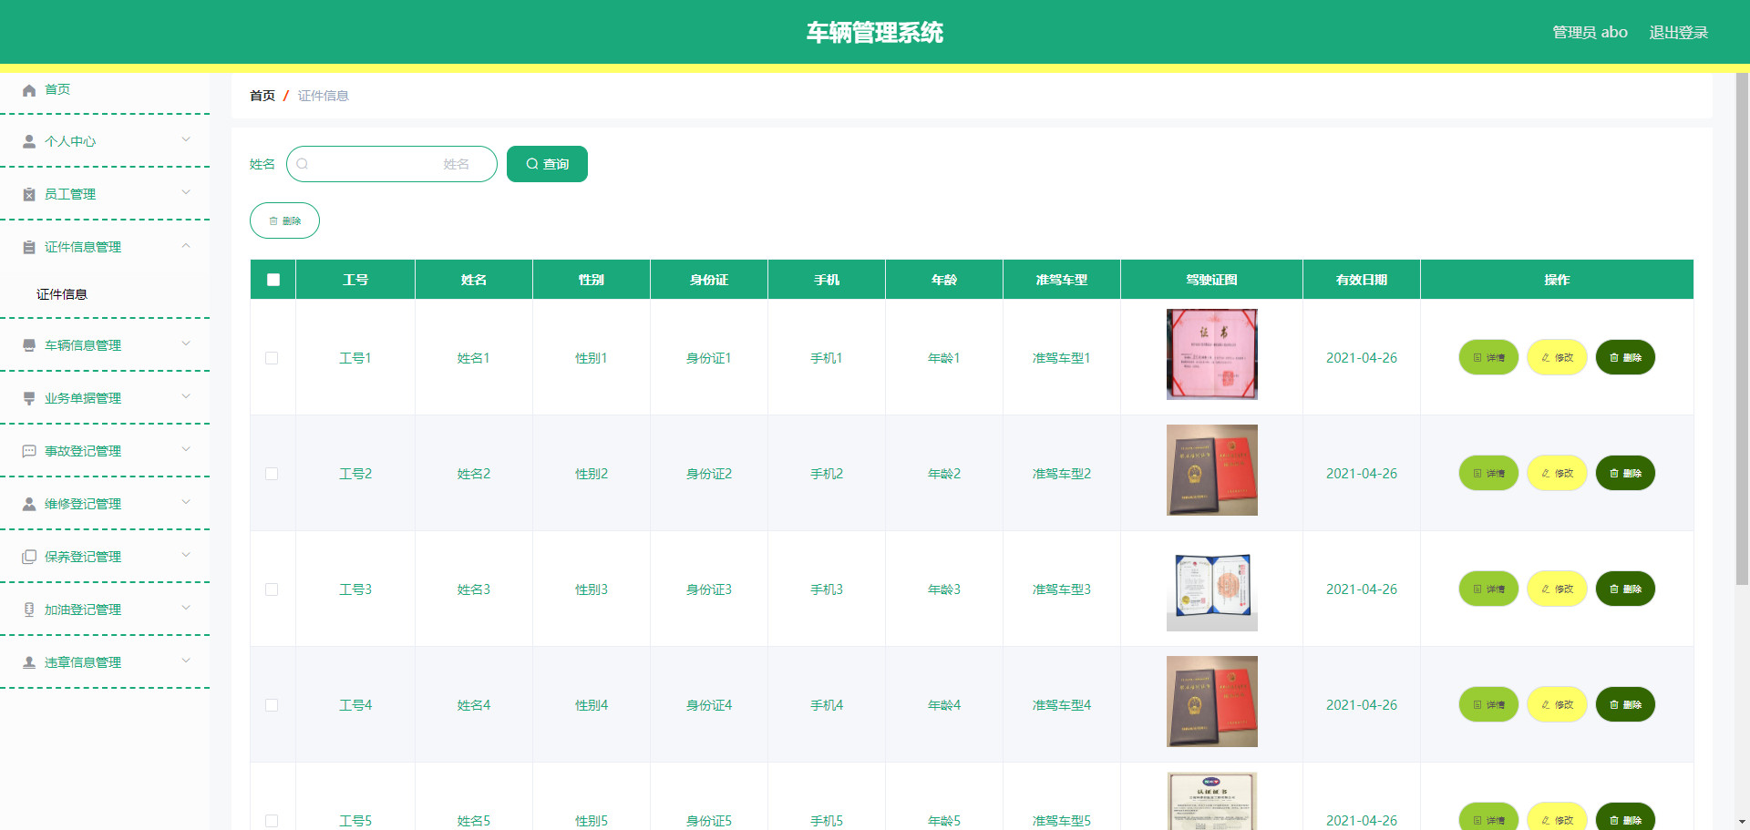Click the 有效日期 column header
The image size is (1750, 830).
tap(1362, 280)
